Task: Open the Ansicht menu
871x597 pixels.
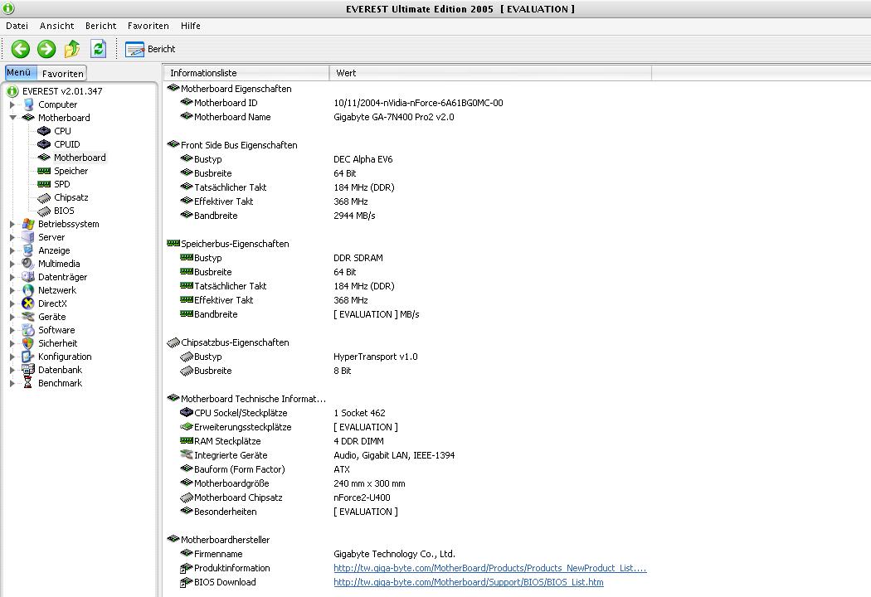Action: click(x=56, y=26)
